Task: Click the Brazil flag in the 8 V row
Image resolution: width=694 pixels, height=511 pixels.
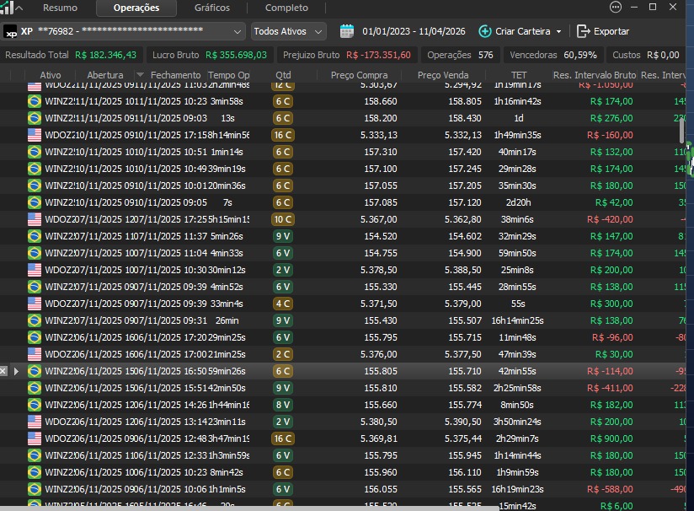Action: 35,405
